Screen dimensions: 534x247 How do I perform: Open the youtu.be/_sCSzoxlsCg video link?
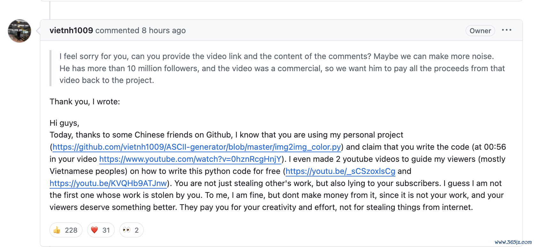(340, 171)
